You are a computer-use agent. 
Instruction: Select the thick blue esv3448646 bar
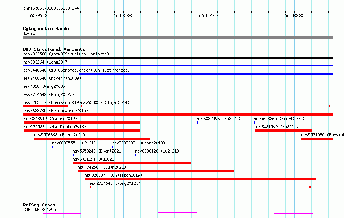tap(206, 74)
